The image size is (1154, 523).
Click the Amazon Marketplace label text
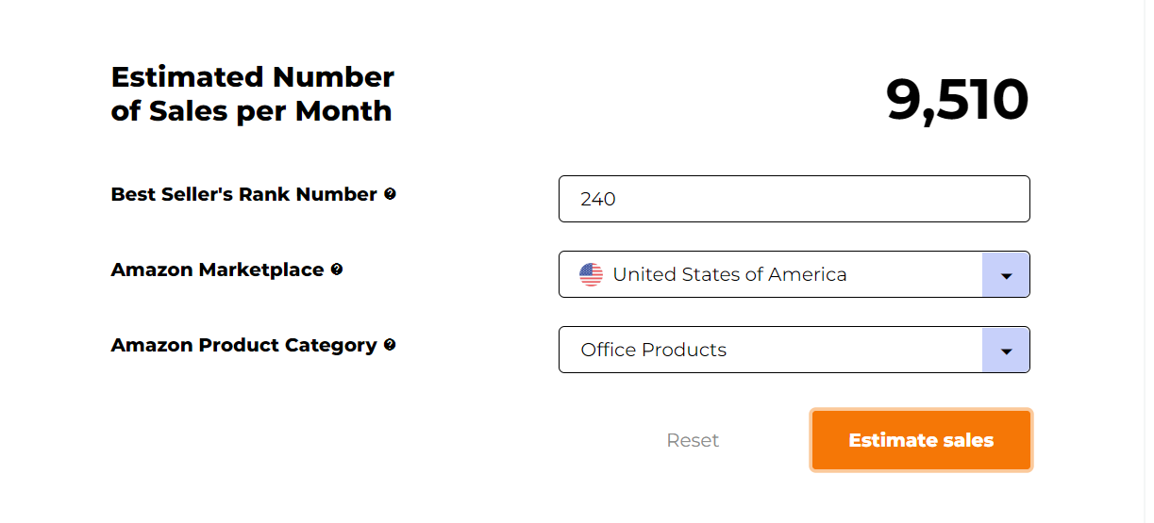(217, 270)
